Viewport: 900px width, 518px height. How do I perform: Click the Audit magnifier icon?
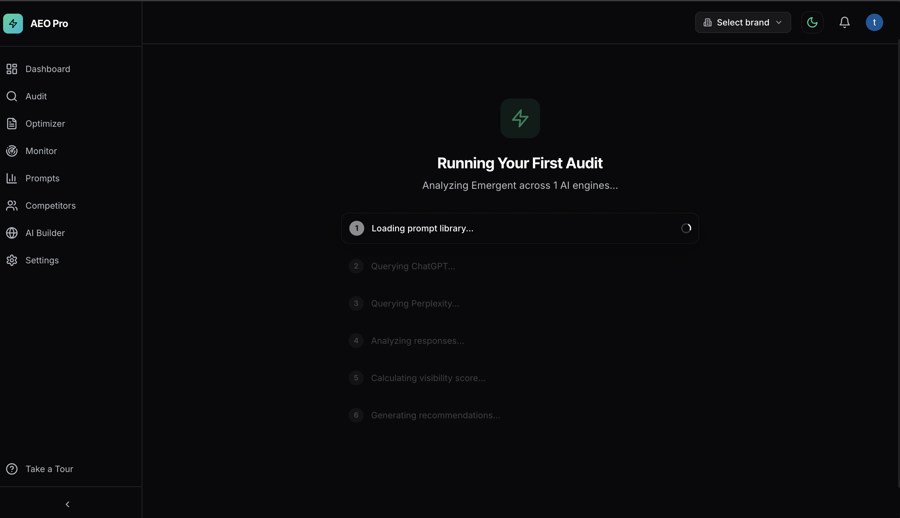(12, 96)
